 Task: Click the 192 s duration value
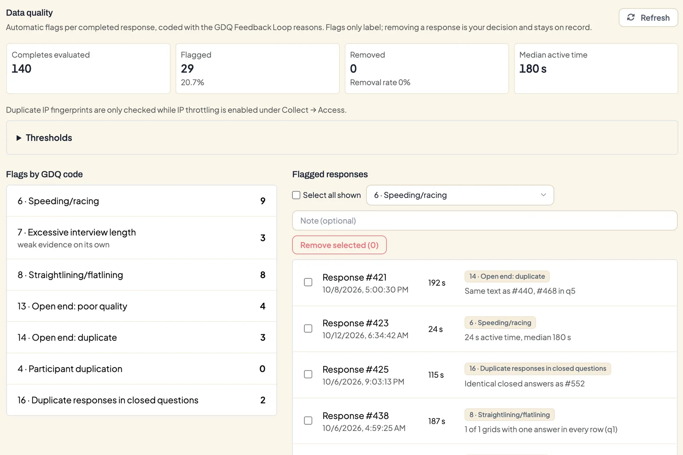437,283
